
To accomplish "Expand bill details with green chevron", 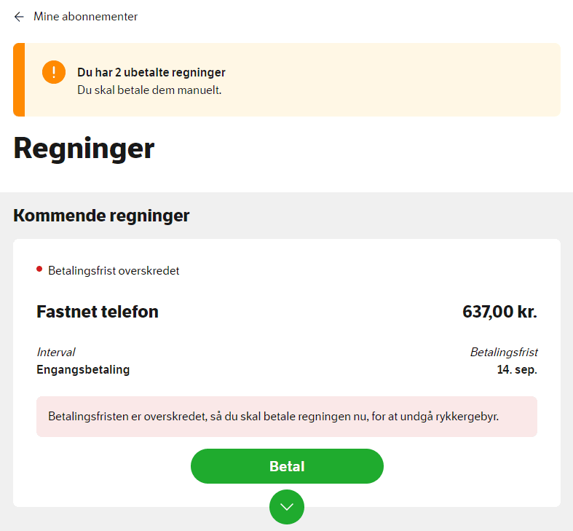I will point(287,507).
